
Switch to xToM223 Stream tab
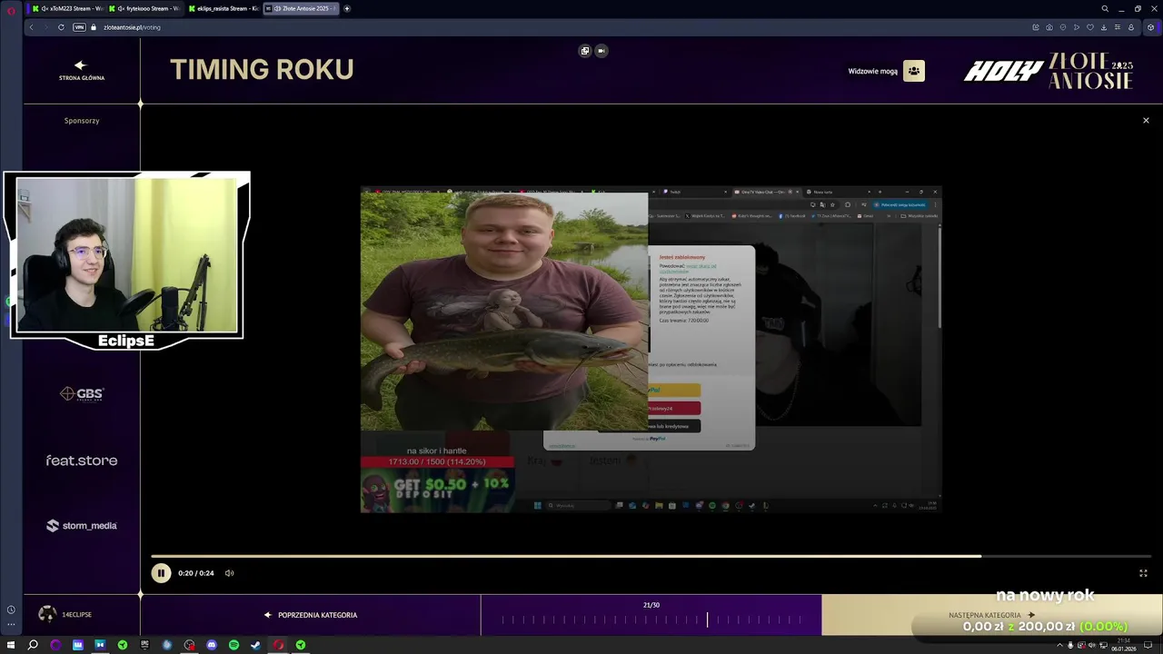(70, 8)
